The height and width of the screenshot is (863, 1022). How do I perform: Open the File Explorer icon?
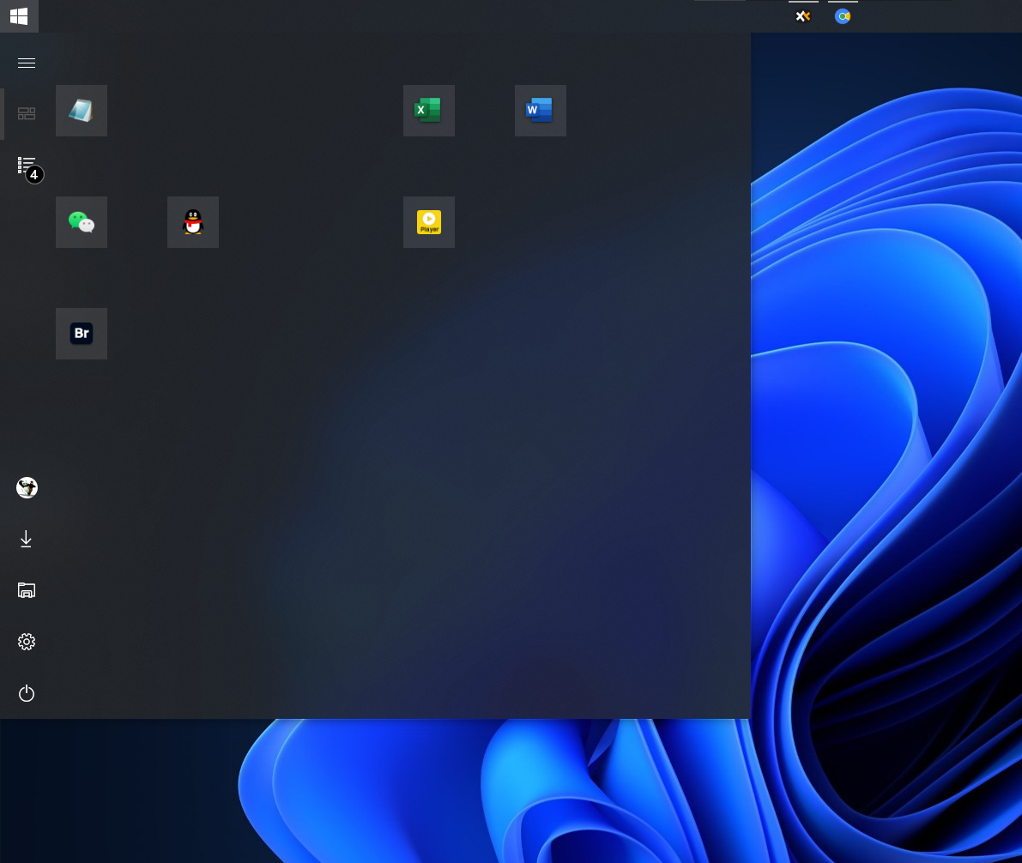coord(26,590)
